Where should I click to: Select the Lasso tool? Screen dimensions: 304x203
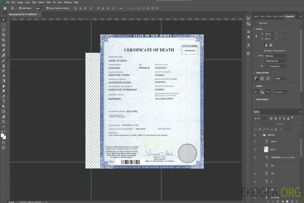point(3,30)
